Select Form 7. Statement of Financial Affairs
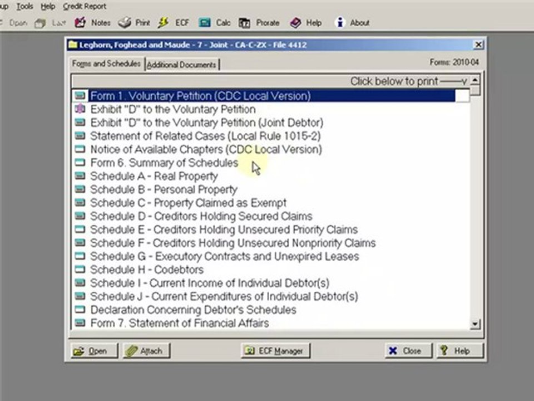This screenshot has height=401, width=534. (x=180, y=323)
